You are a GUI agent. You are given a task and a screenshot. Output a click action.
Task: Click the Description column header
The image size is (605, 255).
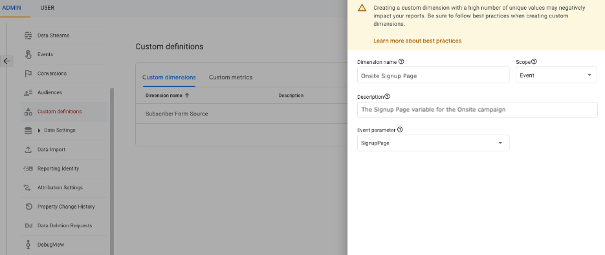(291, 96)
